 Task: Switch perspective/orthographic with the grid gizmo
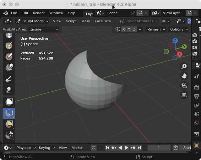pos(184,95)
